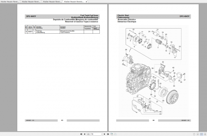Go to the next page
The width and height of the screenshot is (207, 136).
pos(105,134)
